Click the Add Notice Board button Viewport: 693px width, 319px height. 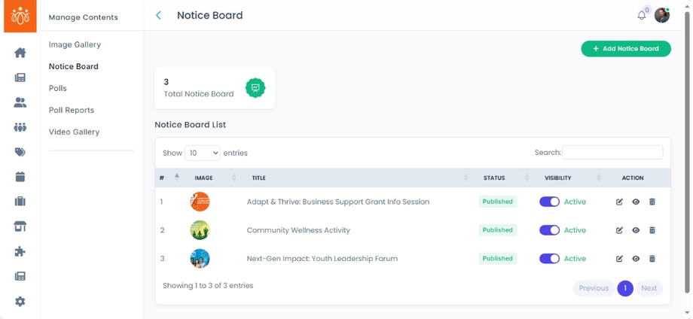coord(626,49)
